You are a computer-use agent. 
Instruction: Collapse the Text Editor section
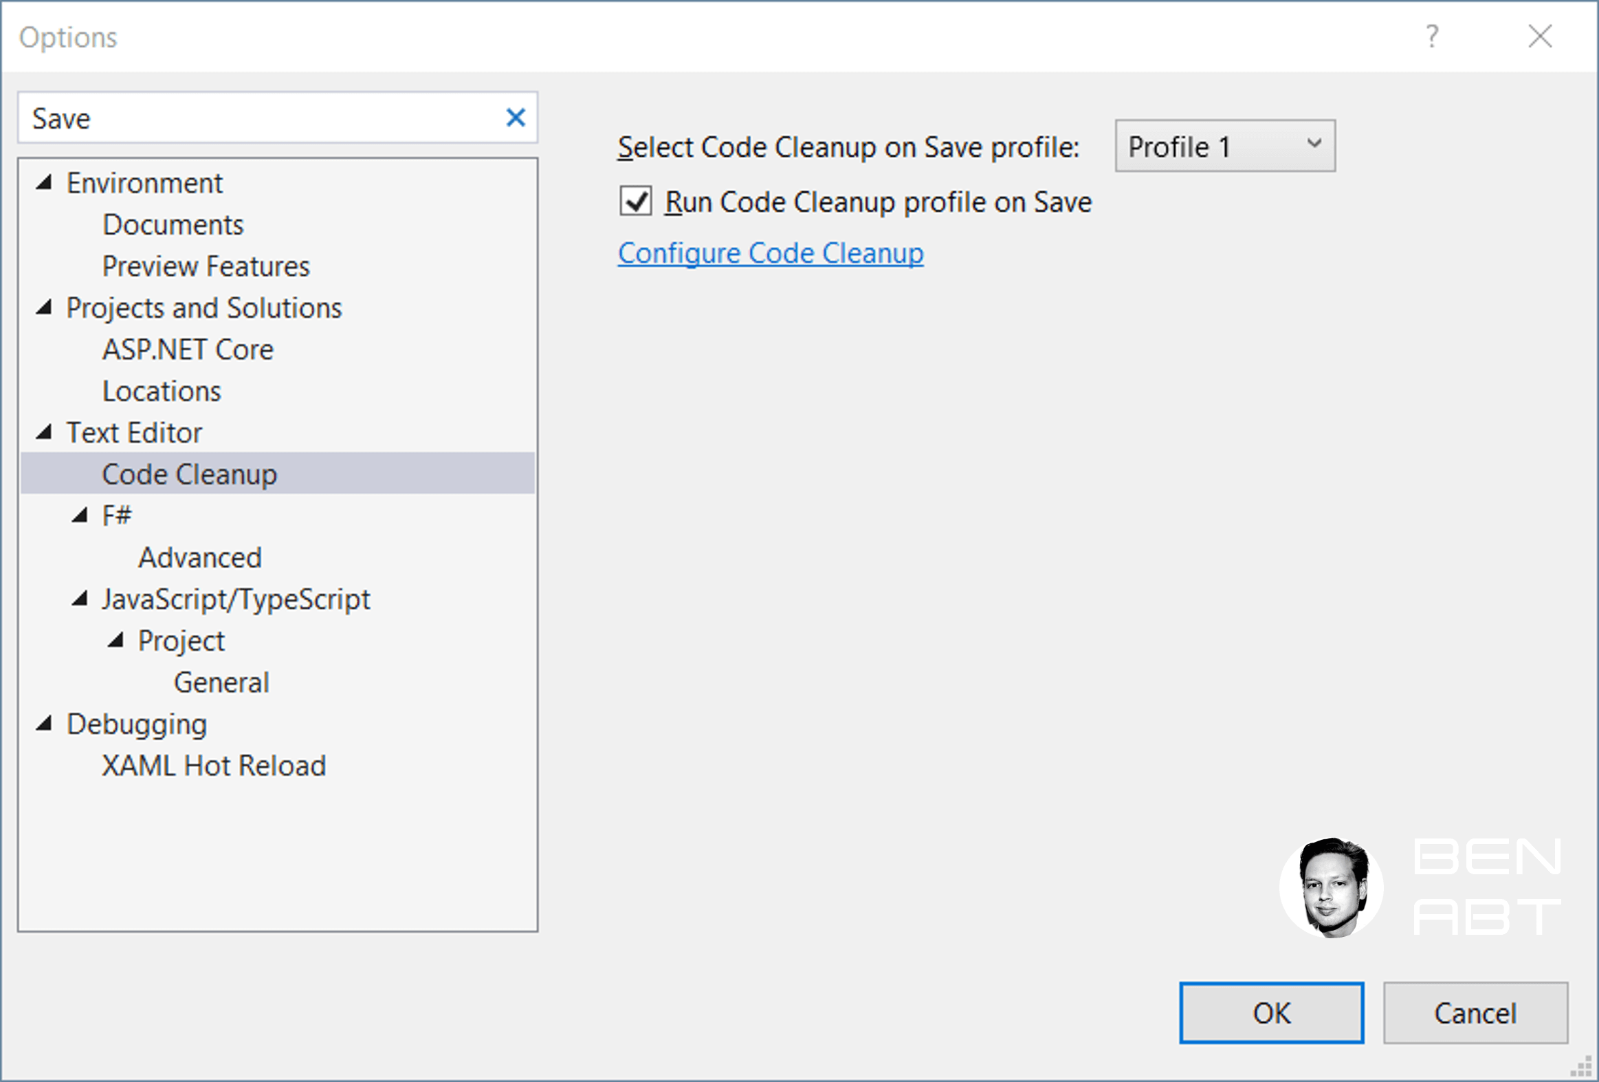44,432
